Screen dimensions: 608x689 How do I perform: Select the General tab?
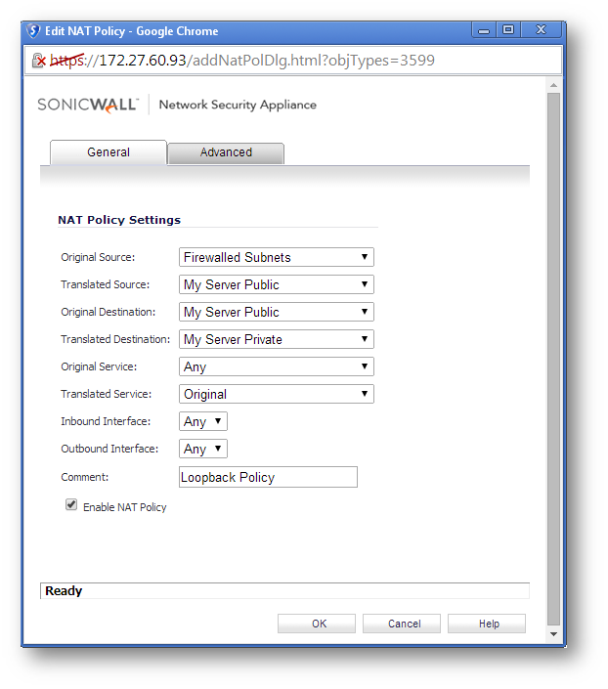click(x=109, y=152)
